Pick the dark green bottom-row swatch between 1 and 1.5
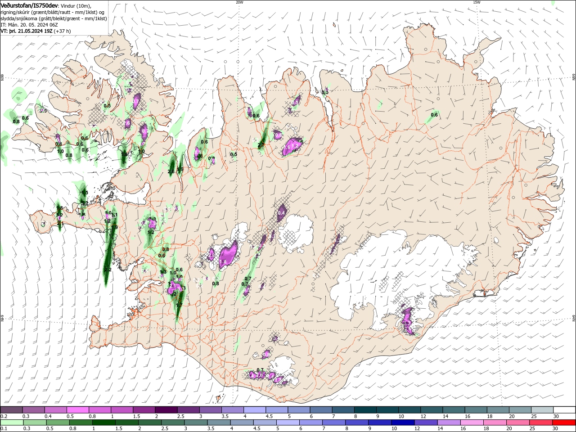Image resolution: width=576 pixels, height=432 pixels. click(x=104, y=423)
